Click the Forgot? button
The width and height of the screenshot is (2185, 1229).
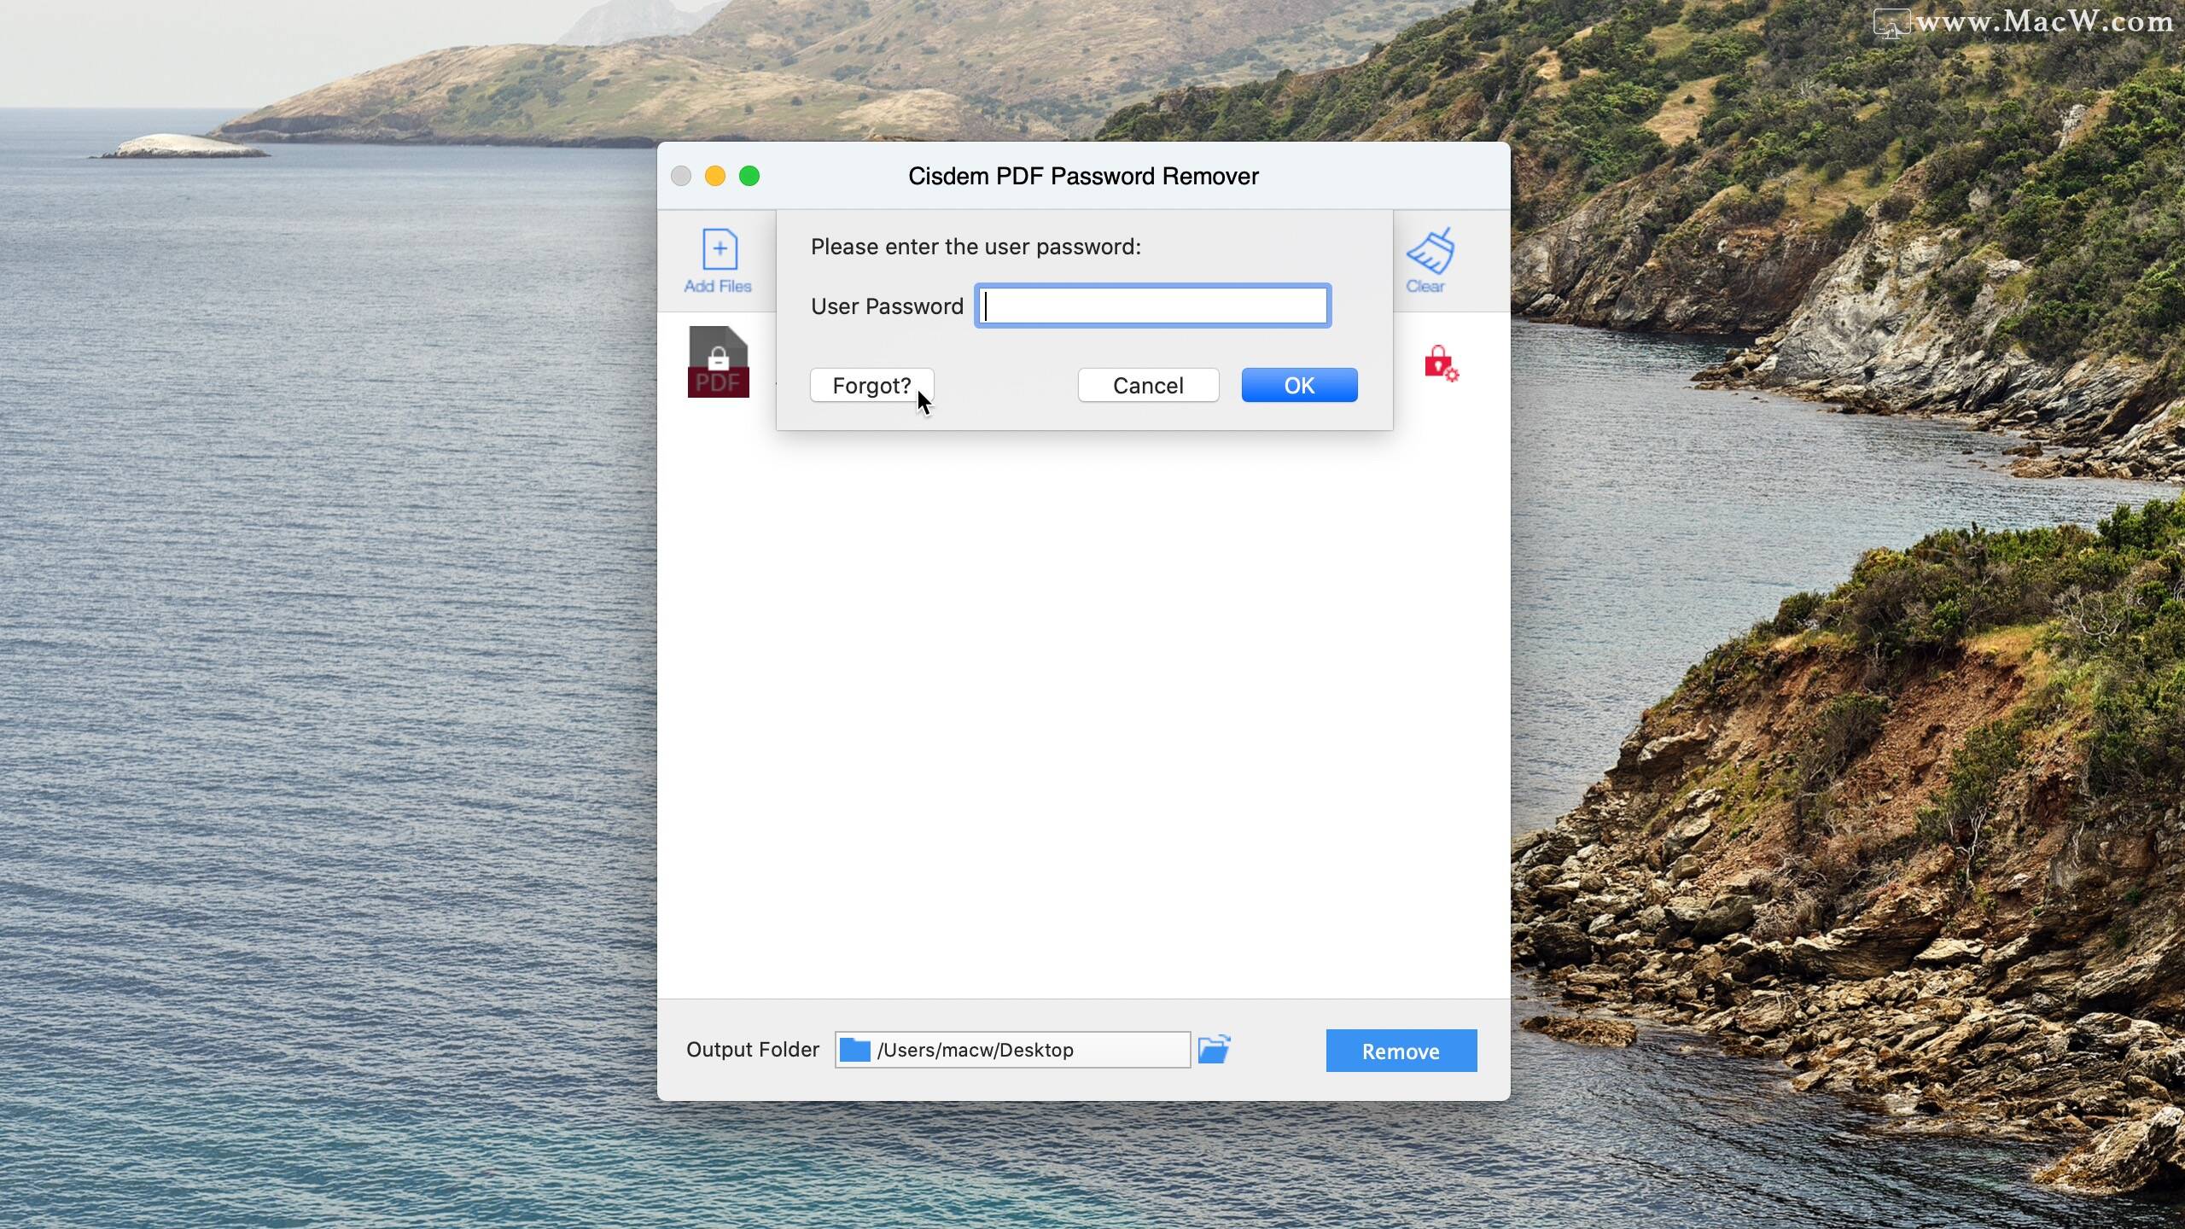coord(871,386)
